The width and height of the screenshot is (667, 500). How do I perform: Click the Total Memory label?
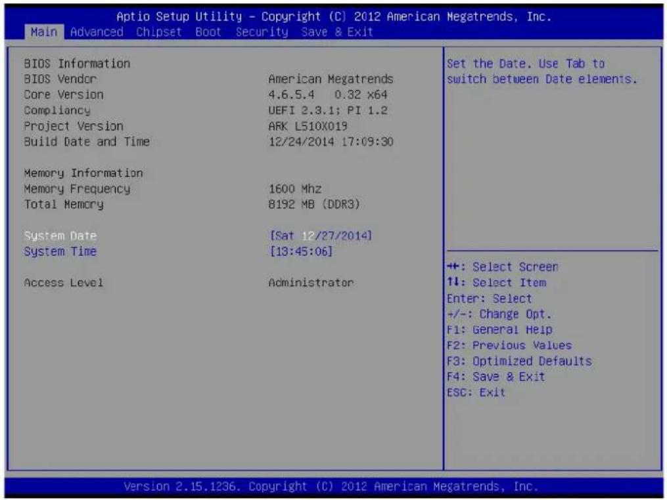pyautogui.click(x=64, y=204)
